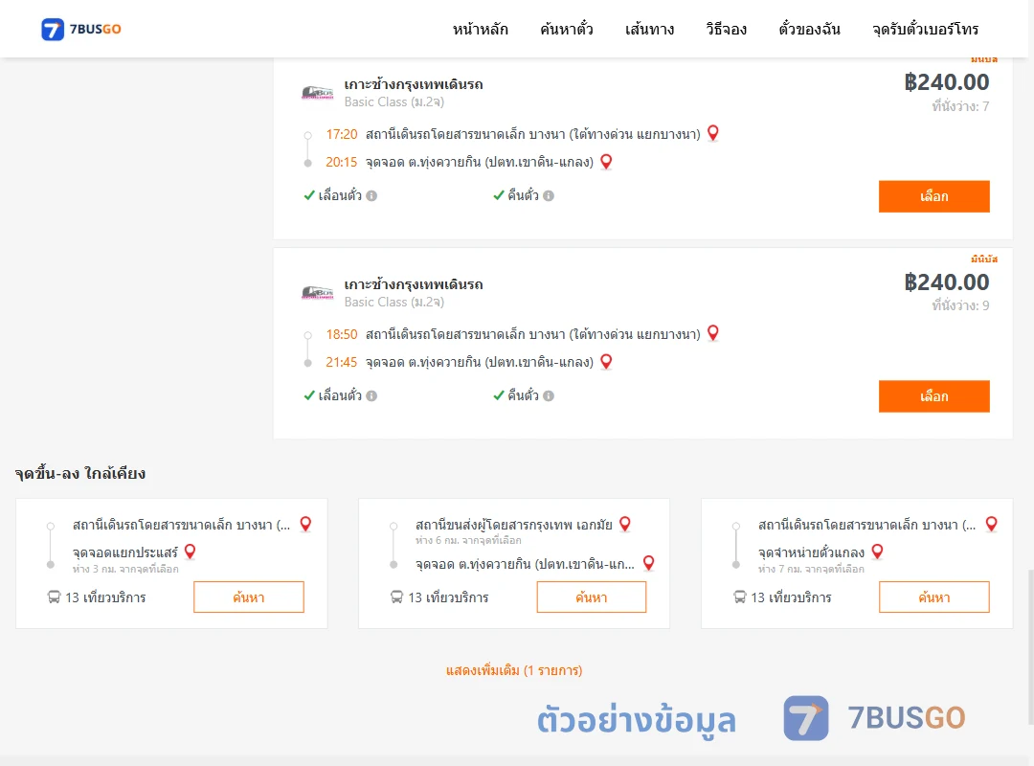Open map pin for 20:15 arrival stop
The width and height of the screenshot is (1034, 766).
point(606,162)
